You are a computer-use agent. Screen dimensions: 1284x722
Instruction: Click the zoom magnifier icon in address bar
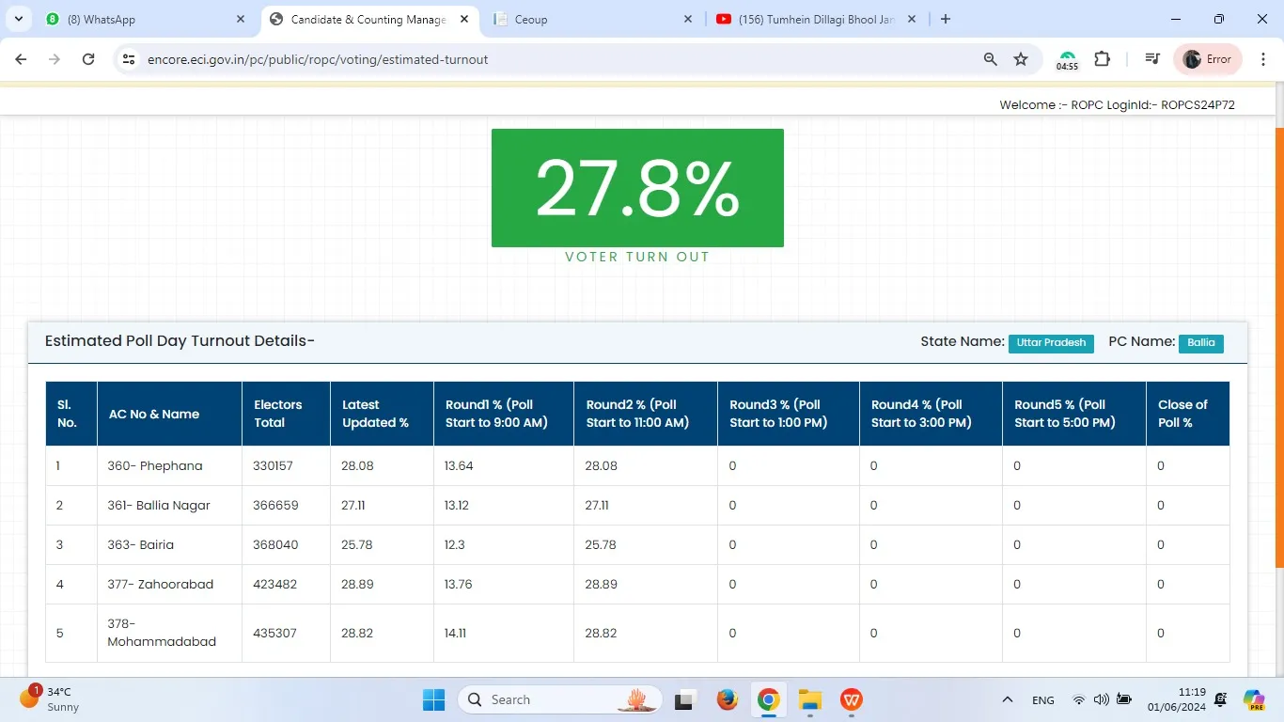[x=990, y=59]
